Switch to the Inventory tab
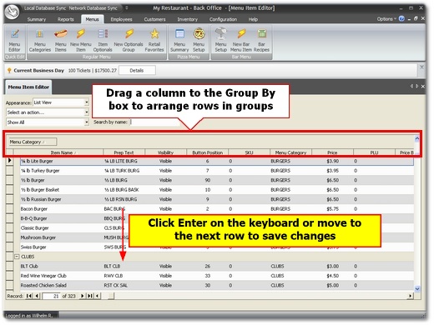The image size is (434, 325). coord(188,19)
